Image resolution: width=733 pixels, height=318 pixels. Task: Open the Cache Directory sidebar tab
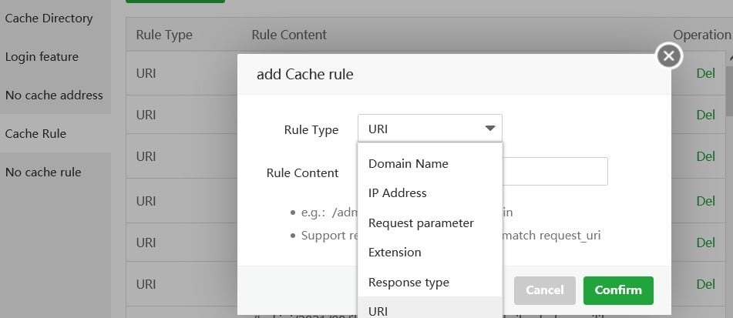point(49,18)
